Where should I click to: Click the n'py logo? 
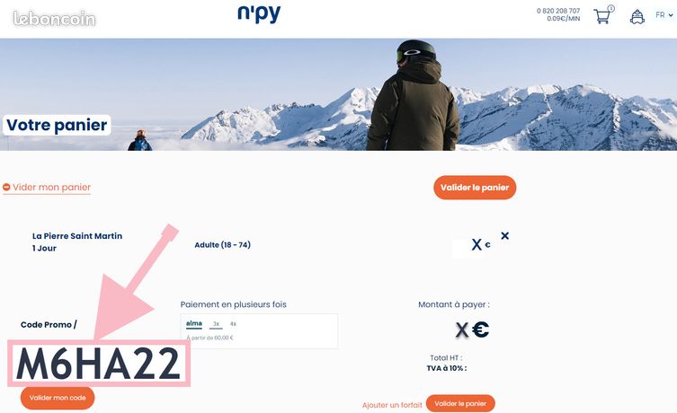259,13
